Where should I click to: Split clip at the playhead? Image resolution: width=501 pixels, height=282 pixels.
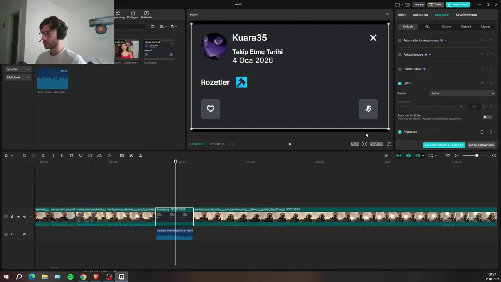[x=43, y=155]
